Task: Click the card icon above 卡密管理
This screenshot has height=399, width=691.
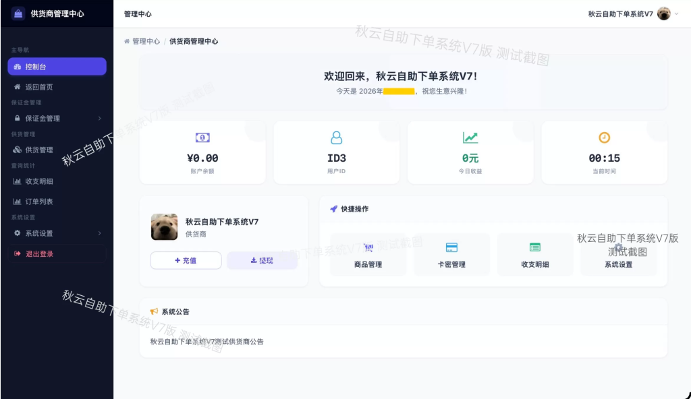Action: [x=451, y=247]
